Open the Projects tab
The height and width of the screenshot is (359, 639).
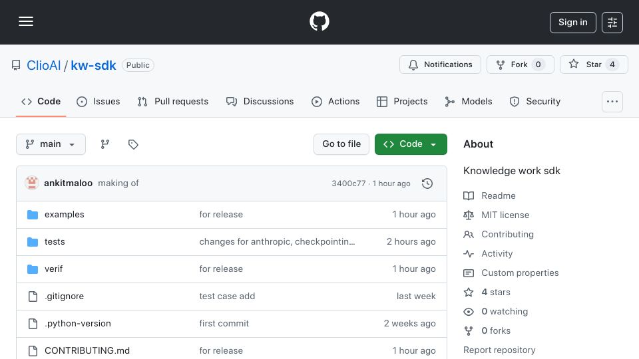402,101
